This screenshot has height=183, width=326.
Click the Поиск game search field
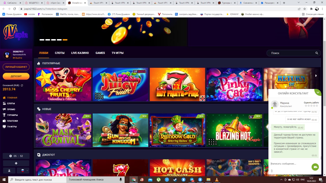(293, 53)
